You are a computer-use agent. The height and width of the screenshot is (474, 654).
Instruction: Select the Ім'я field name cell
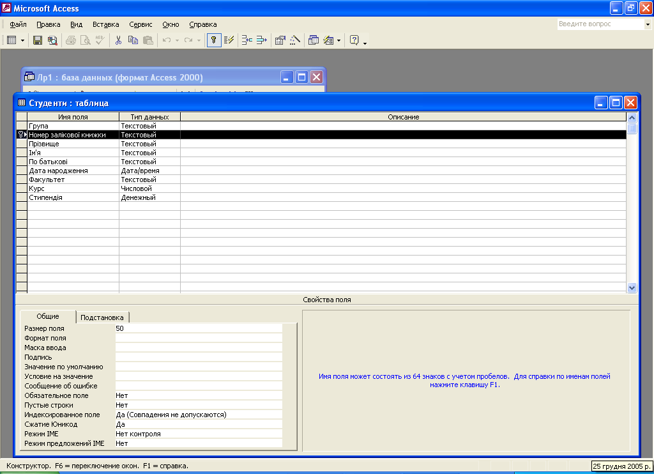pyautogui.click(x=73, y=153)
